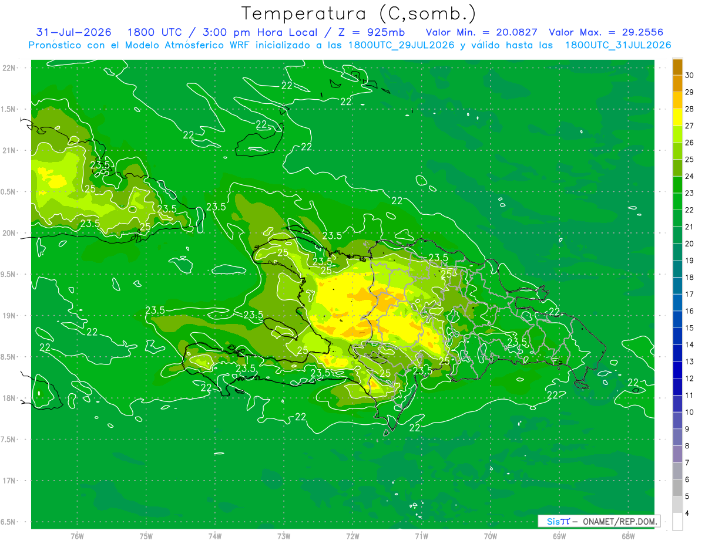Viewport: 705px width, 544px height.
Task: Click the "20N" latitude label
Action: [9, 233]
